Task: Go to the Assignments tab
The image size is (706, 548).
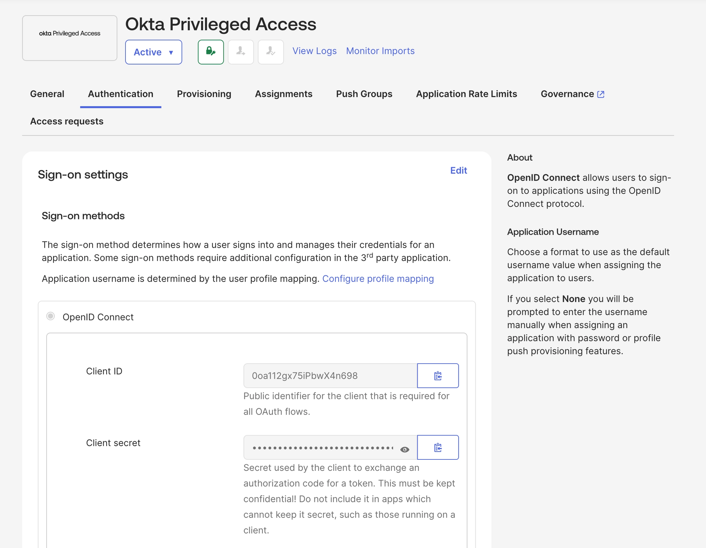Action: [283, 94]
